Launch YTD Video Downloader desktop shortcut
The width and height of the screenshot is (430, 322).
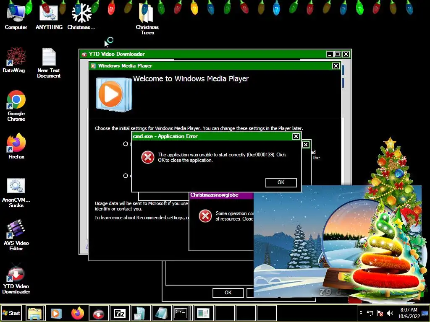click(16, 278)
